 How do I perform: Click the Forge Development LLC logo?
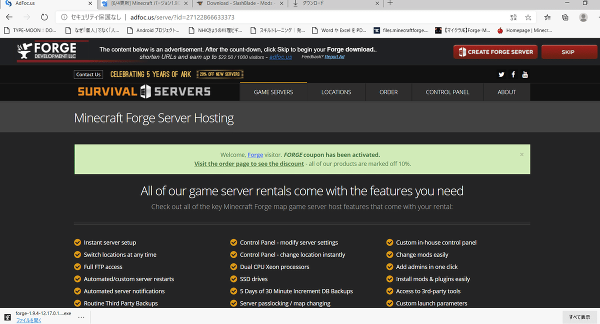46,51
